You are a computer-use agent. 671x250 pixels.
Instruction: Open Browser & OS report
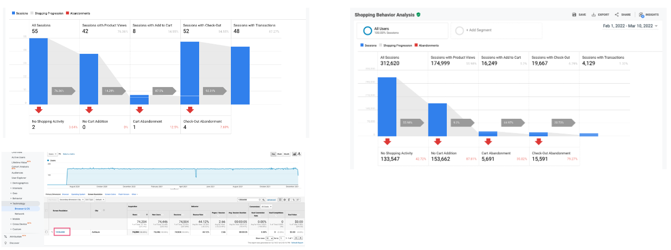[23, 209]
